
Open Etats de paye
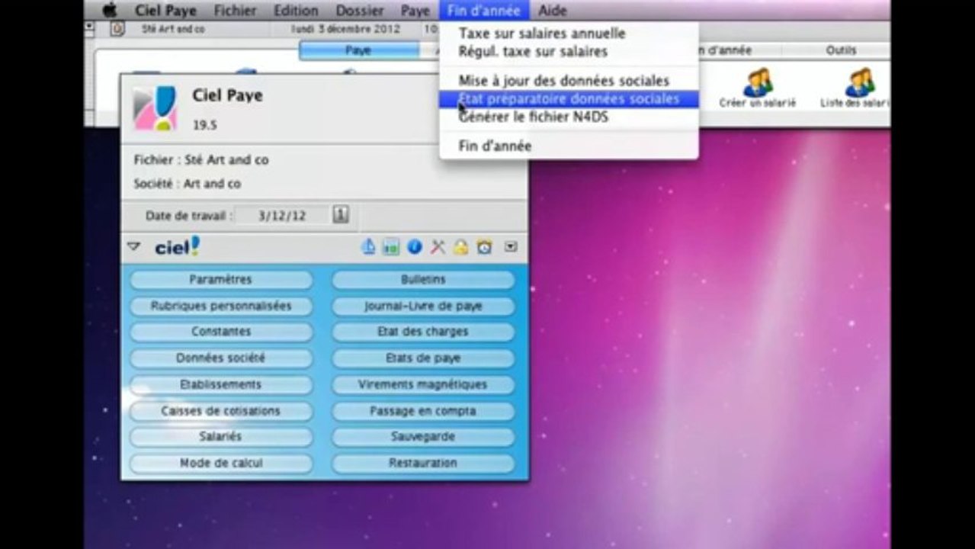click(x=423, y=358)
